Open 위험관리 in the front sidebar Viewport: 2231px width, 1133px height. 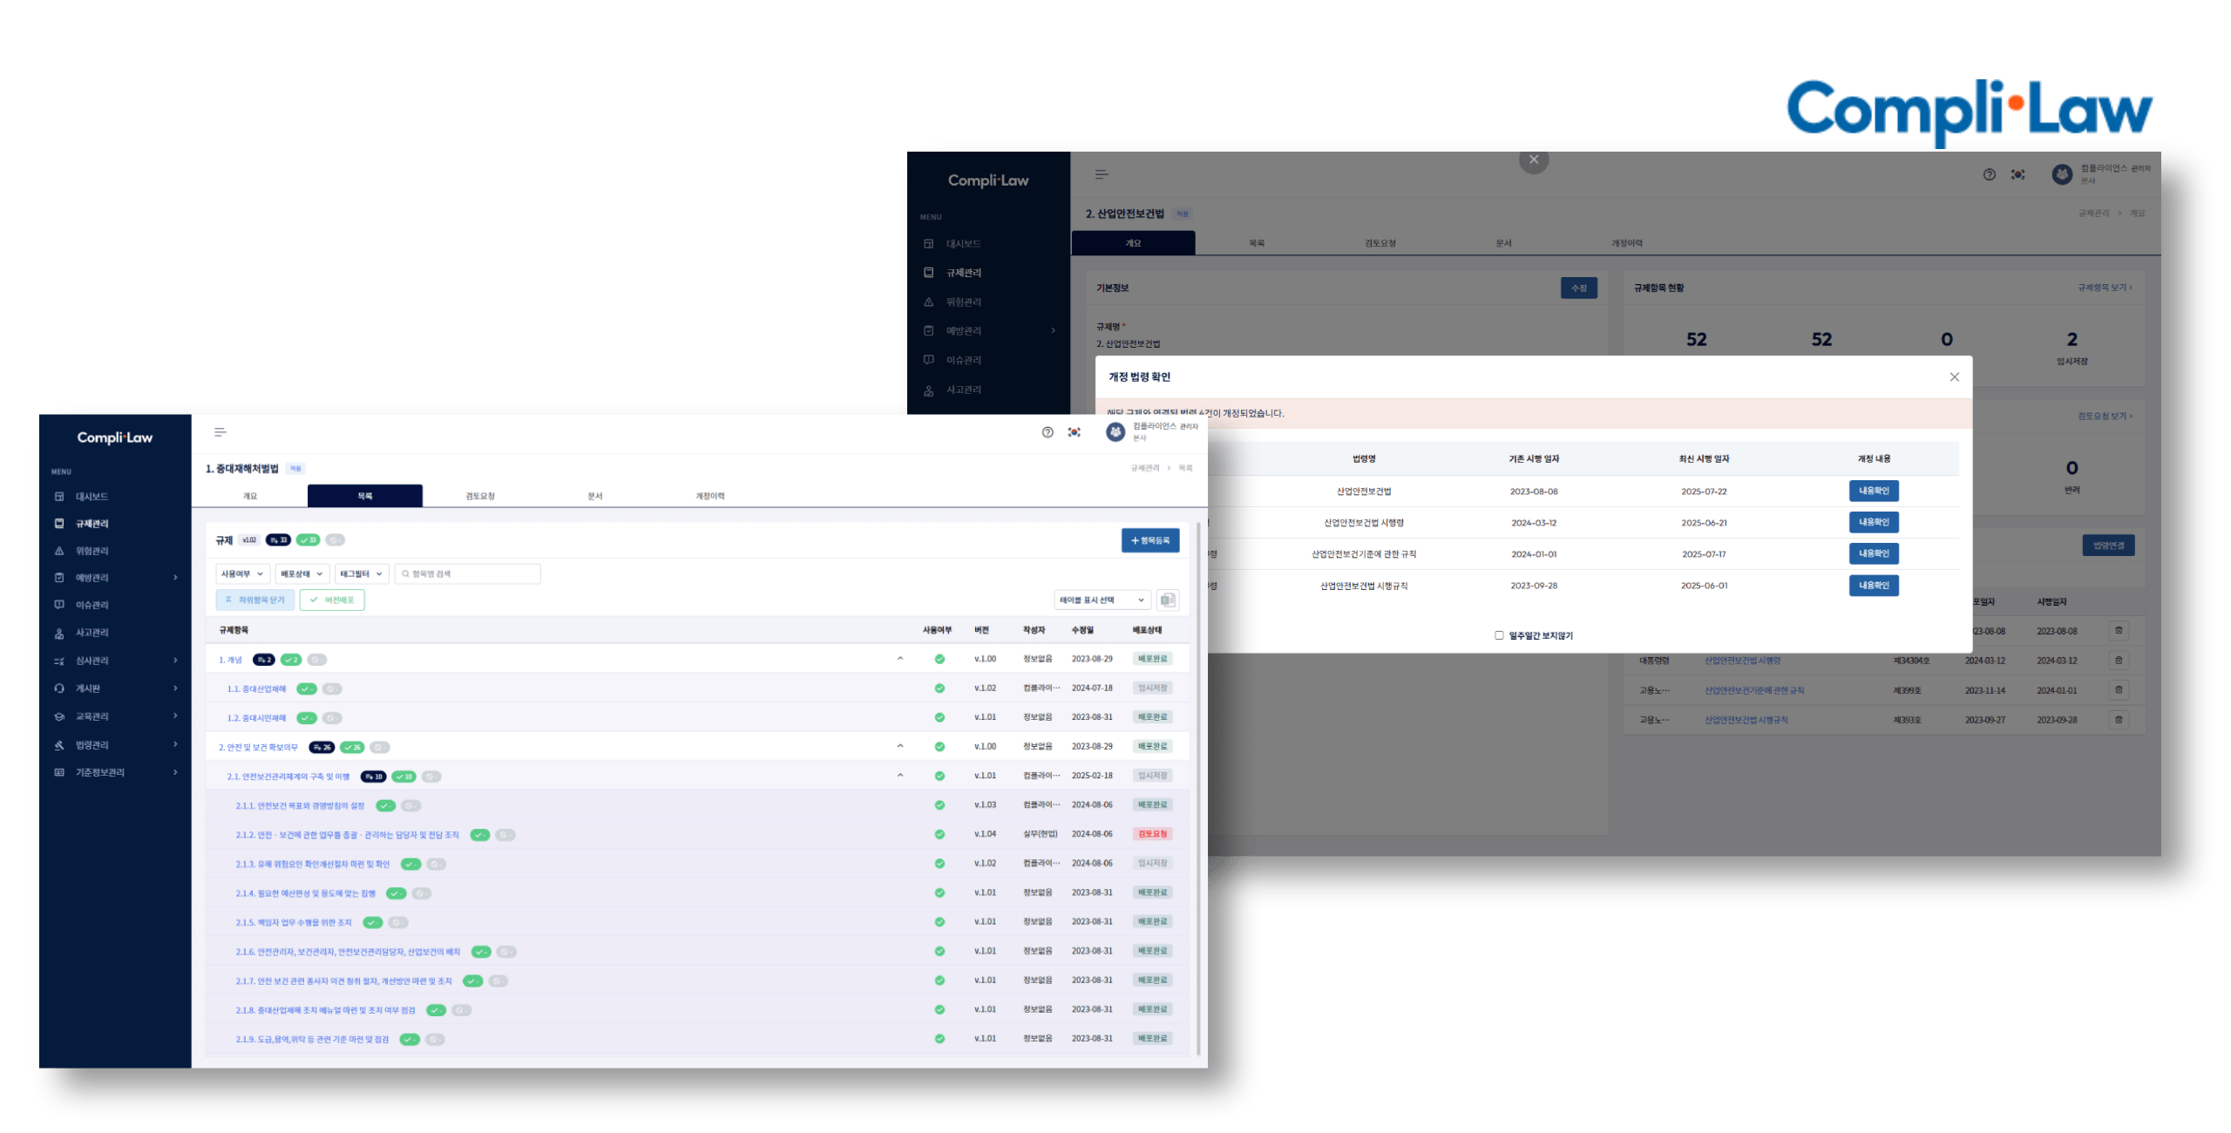(x=92, y=551)
